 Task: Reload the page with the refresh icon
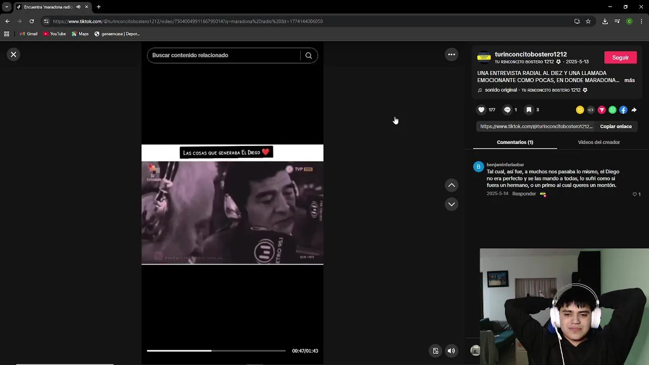[x=31, y=21]
